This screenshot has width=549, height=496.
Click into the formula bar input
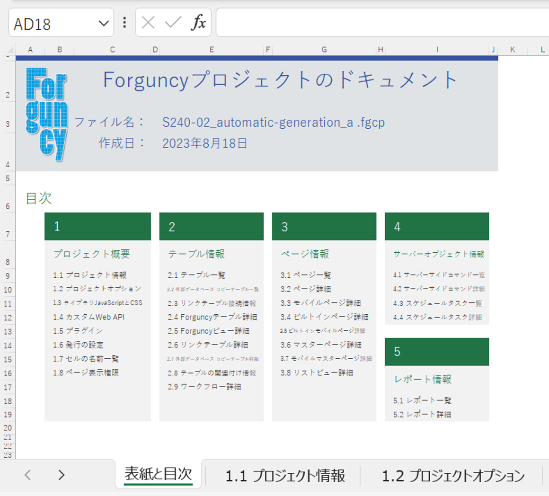[382, 23]
